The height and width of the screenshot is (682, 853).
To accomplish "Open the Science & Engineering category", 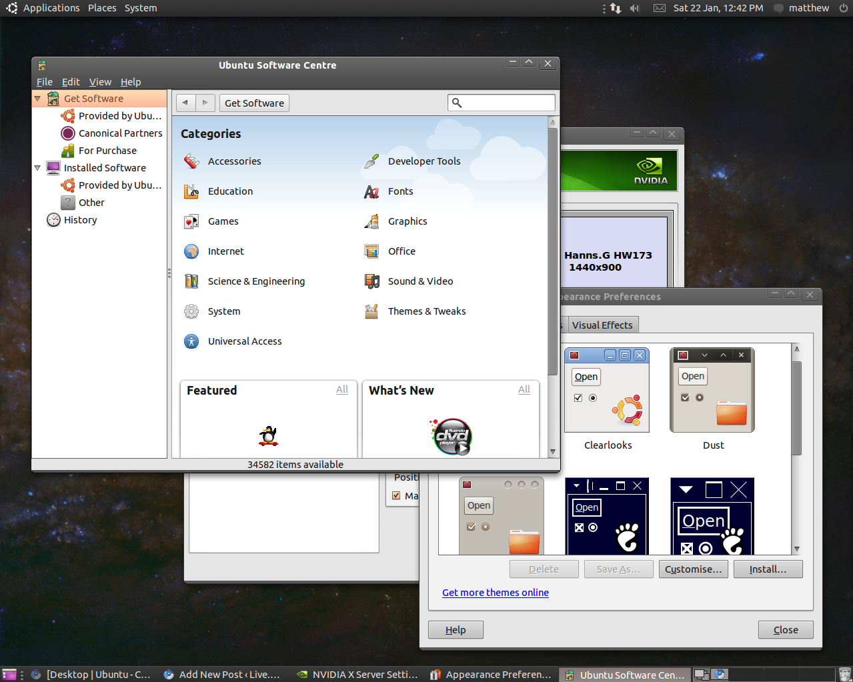I will (x=244, y=281).
